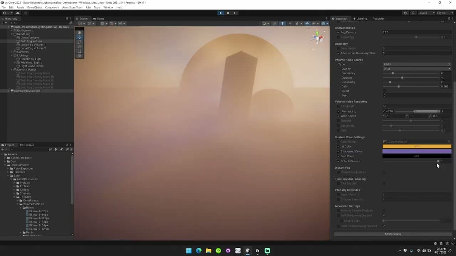456x256 pixels.
Task: Select the Hand tool in Scene view
Action: (79, 33)
